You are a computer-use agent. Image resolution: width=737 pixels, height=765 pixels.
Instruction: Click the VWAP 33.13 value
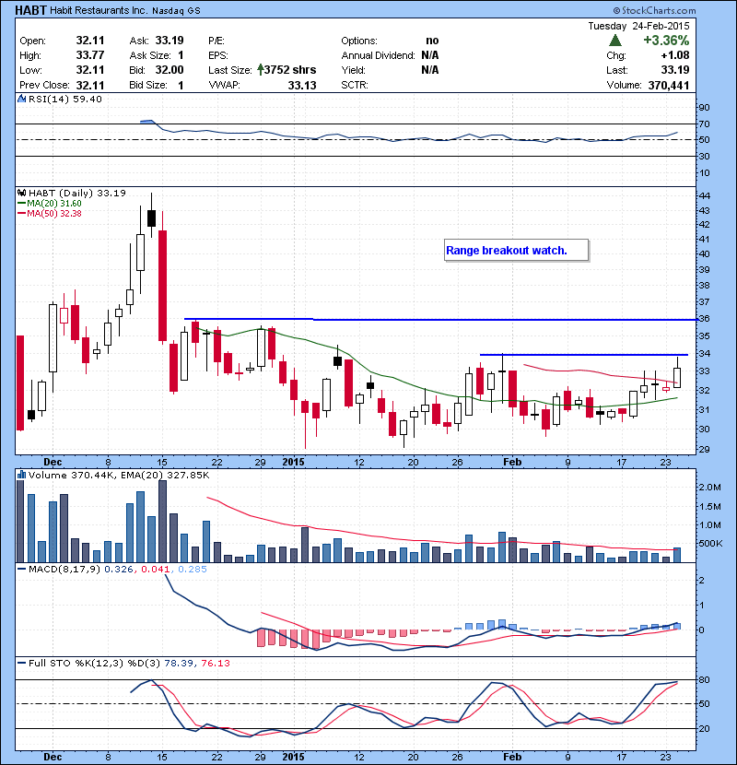[x=302, y=86]
